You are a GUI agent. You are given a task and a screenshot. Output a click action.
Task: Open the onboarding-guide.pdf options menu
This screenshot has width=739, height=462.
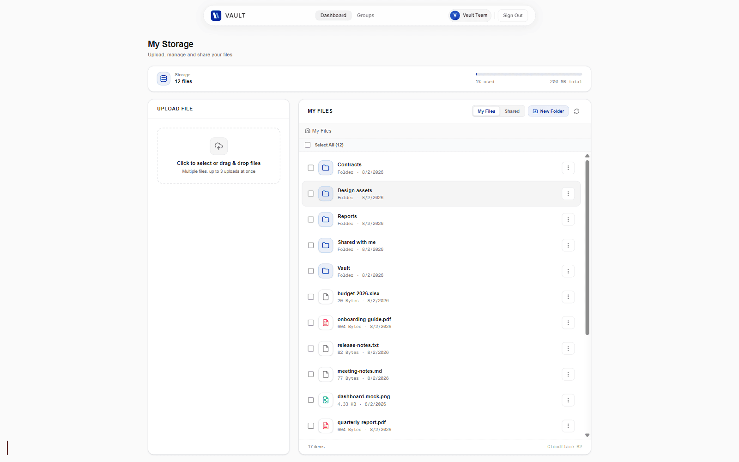[x=568, y=323]
